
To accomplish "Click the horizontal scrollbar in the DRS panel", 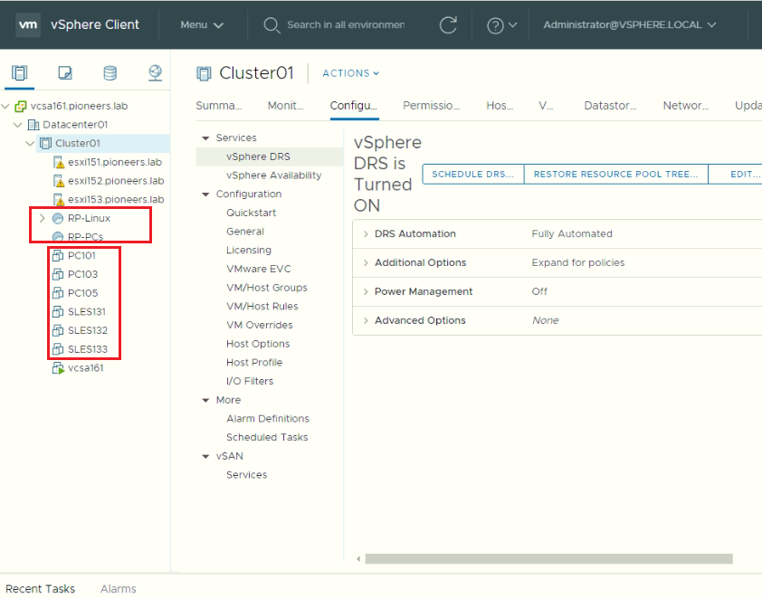I will [548, 559].
